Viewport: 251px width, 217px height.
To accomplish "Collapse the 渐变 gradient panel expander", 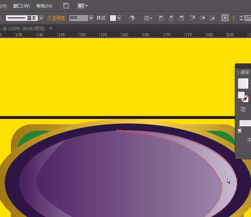I will (238, 72).
